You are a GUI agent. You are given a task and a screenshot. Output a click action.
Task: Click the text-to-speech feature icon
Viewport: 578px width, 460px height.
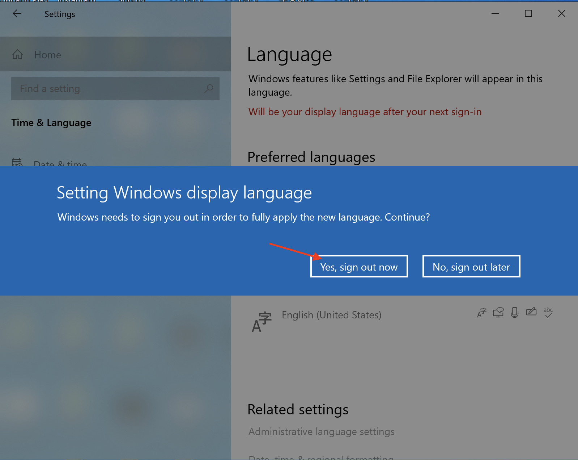(x=498, y=312)
